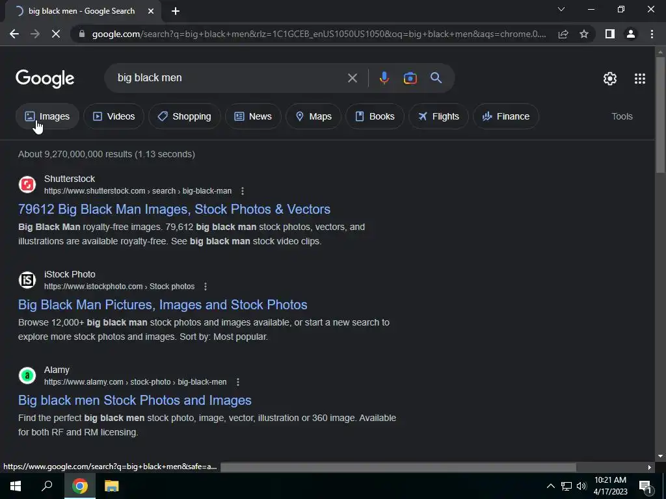
Task: Switch to Maps results
Action: click(313, 116)
